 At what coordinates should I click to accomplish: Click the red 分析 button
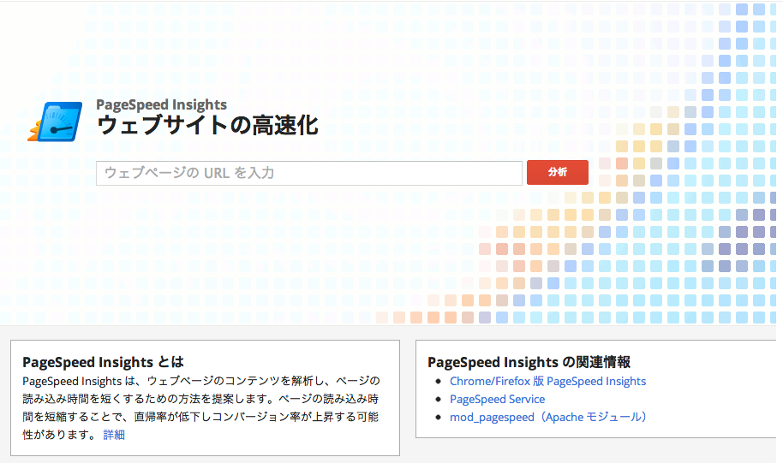coord(558,173)
